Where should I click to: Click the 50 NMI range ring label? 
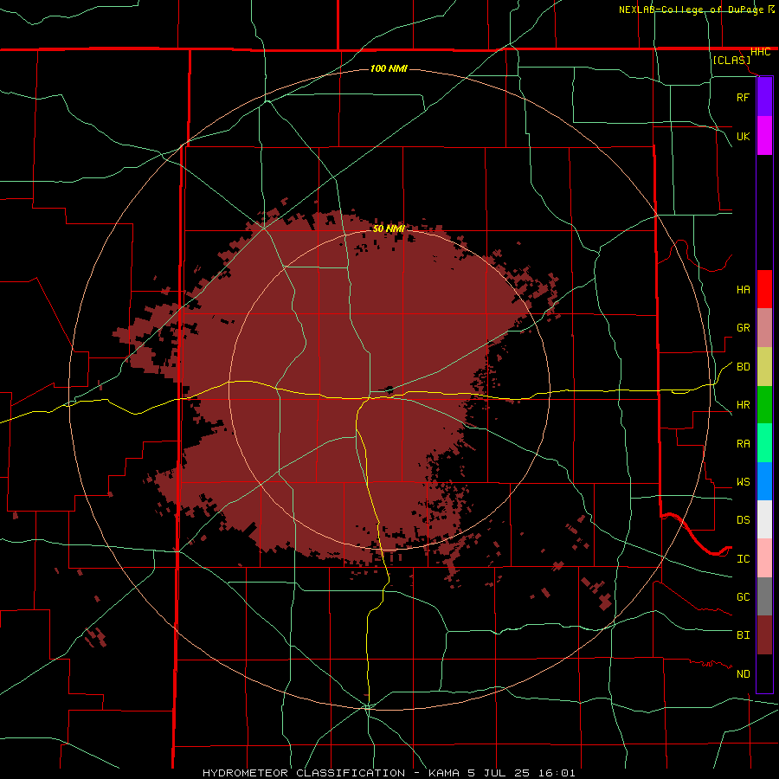point(389,229)
